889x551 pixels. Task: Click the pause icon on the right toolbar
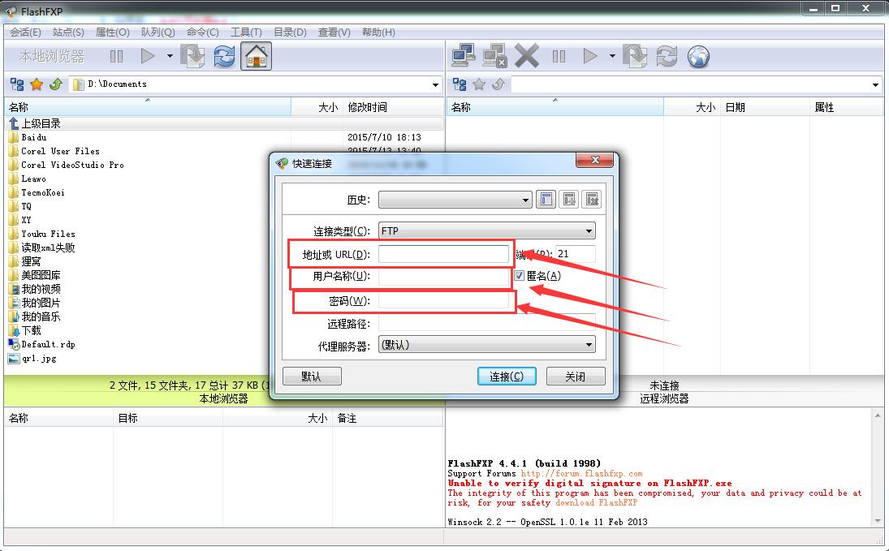559,56
